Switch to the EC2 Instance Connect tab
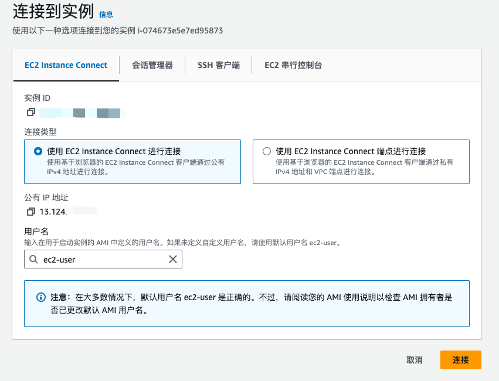 pos(66,65)
